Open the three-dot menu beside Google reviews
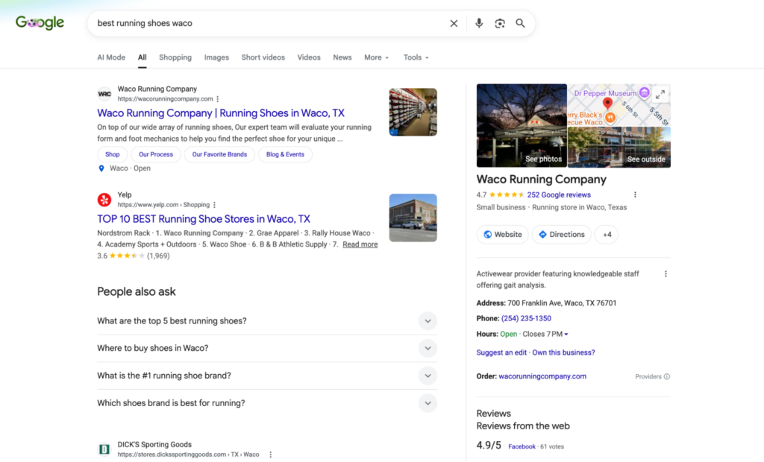Screen dimensions: 764x462 click(x=635, y=194)
